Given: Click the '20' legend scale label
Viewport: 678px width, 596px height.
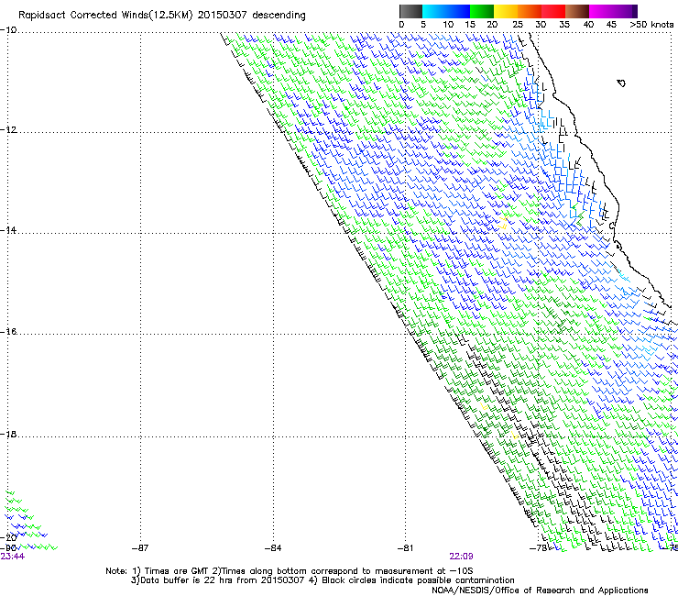Looking at the screenshot, I should point(492,24).
